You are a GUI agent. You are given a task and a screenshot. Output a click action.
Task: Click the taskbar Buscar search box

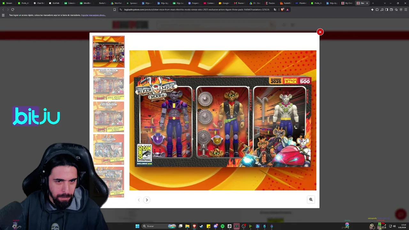(x=159, y=226)
